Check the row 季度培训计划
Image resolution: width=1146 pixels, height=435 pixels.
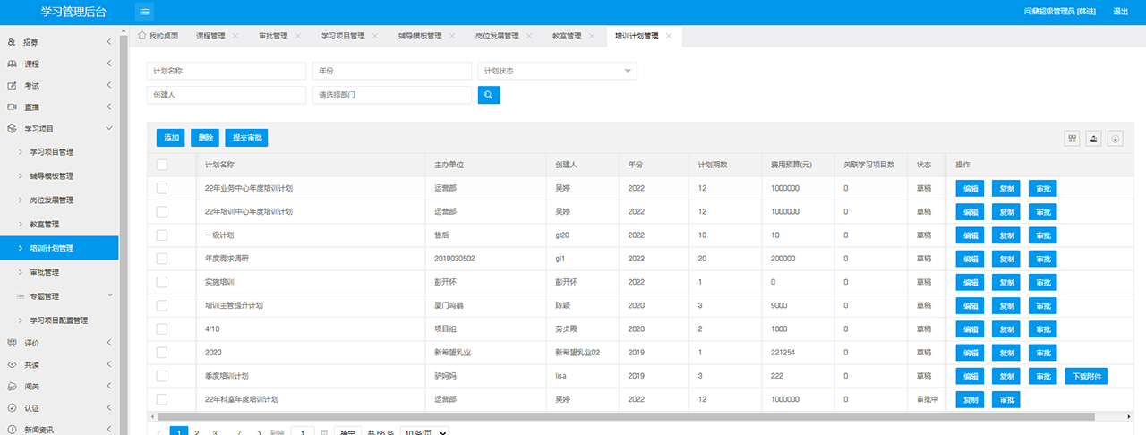(162, 376)
